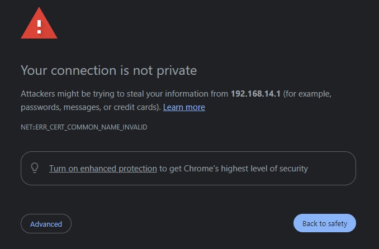This screenshot has height=249, width=379.
Task: Click "Chrome's highest level of security" text
Action: click(x=245, y=168)
